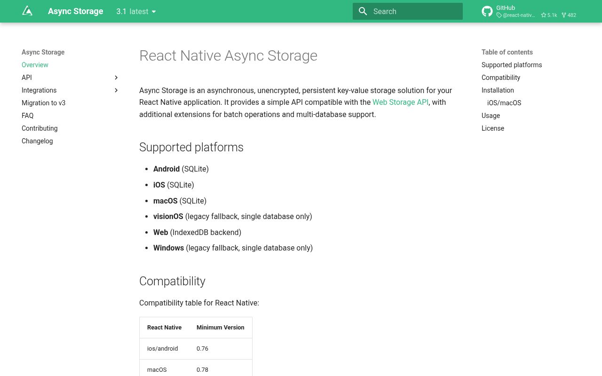This screenshot has height=376, width=602.
Task: Click the Android (SQLite) list item
Action: (181, 169)
